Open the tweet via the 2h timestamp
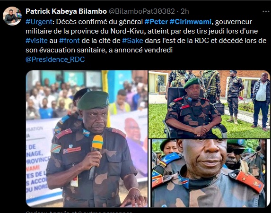271x213 pixels. [185, 11]
